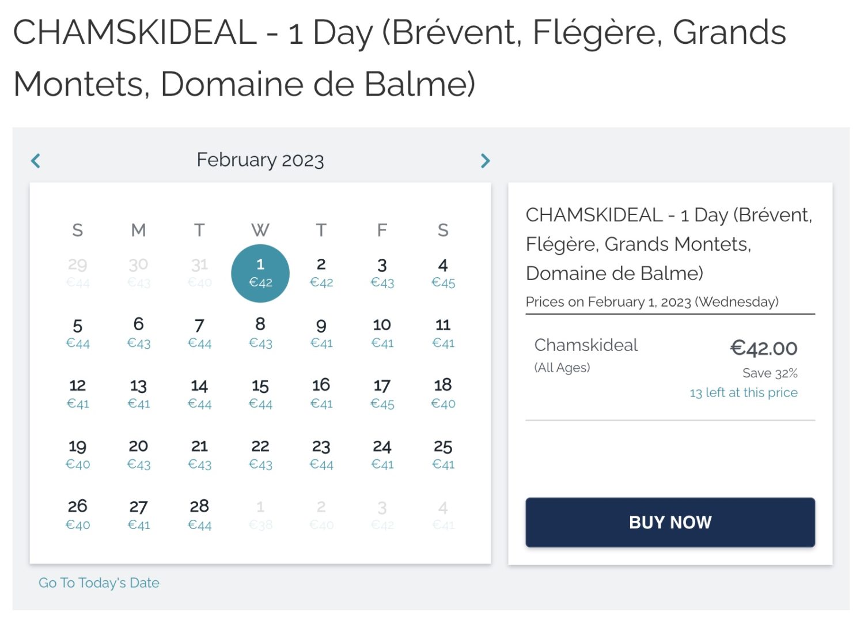Click the currently selected date February 1
This screenshot has height=627, width=864.
tap(260, 273)
